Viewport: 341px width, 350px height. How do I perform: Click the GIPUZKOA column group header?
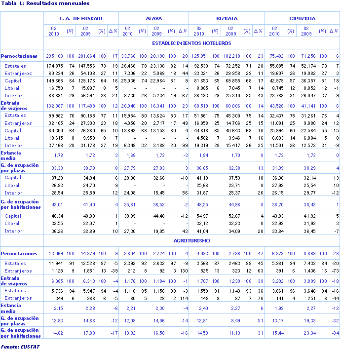click(302, 18)
